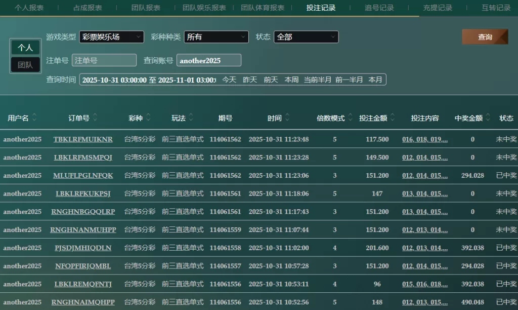Open the 游戏类型 彩票娱乐场 dropdown
Screen dimensions: 518x310
tap(111, 37)
